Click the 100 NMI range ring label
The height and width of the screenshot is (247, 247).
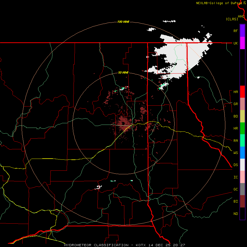click(x=123, y=22)
